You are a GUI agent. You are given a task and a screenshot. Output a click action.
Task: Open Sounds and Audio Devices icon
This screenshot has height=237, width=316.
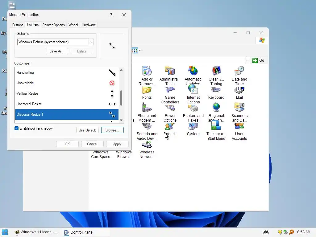click(x=147, y=127)
